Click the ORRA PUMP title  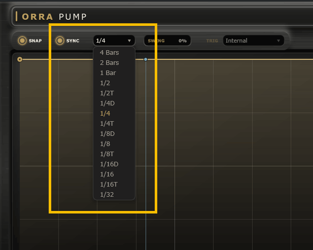(x=54, y=17)
